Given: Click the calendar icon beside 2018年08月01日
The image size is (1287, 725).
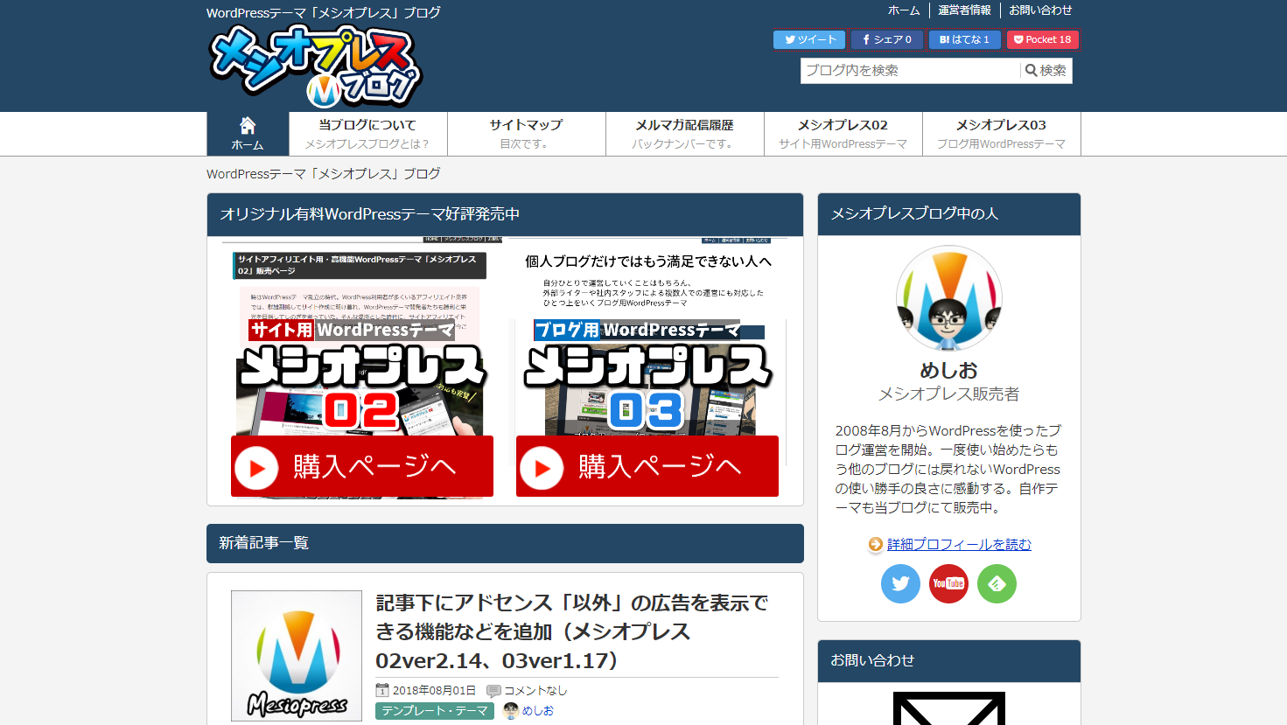Looking at the screenshot, I should pos(382,690).
